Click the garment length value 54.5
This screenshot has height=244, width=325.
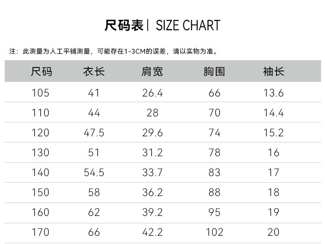click(94, 173)
